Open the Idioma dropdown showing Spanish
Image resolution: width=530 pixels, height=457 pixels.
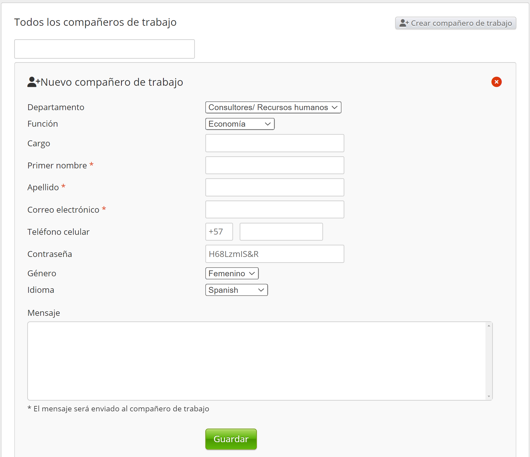click(236, 290)
